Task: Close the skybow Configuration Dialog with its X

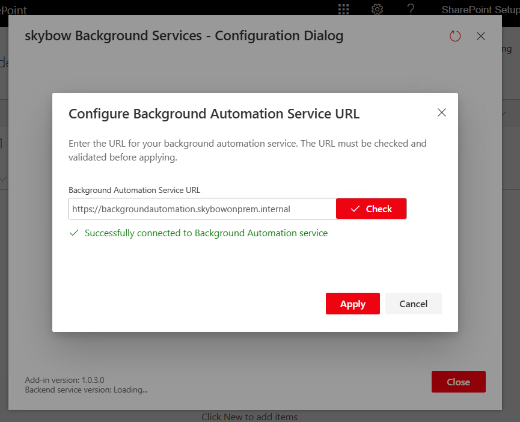Action: click(x=480, y=36)
